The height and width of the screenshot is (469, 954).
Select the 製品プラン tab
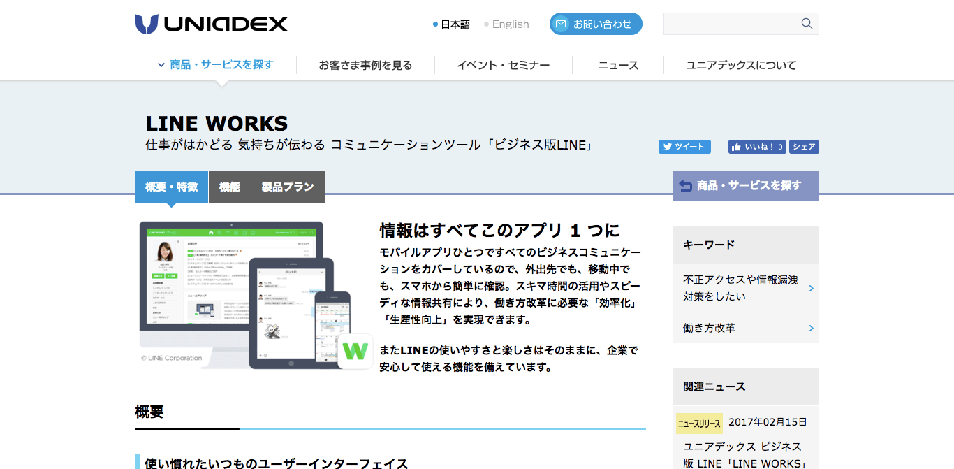pyautogui.click(x=288, y=187)
